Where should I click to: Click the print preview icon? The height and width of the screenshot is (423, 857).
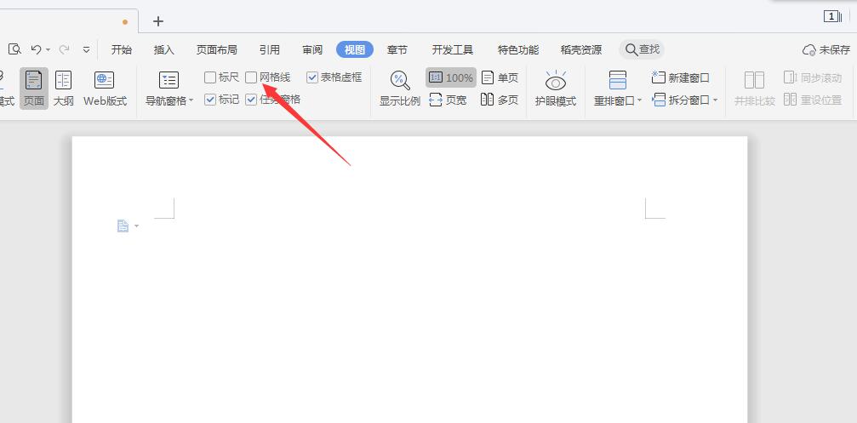click(x=14, y=49)
